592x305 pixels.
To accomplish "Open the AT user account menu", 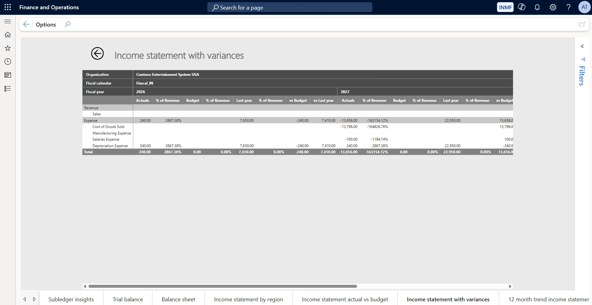I will click(x=584, y=7).
